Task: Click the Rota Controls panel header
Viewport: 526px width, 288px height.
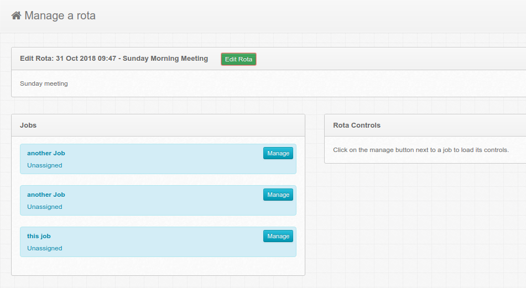Action: coord(425,125)
